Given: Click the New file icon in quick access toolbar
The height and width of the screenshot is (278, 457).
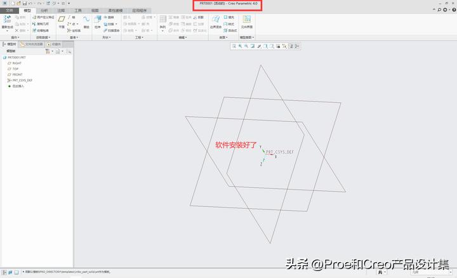Looking at the screenshot, I should 13,3.
